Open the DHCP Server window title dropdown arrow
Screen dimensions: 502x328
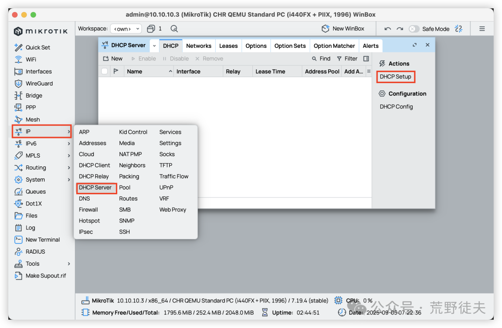click(154, 46)
